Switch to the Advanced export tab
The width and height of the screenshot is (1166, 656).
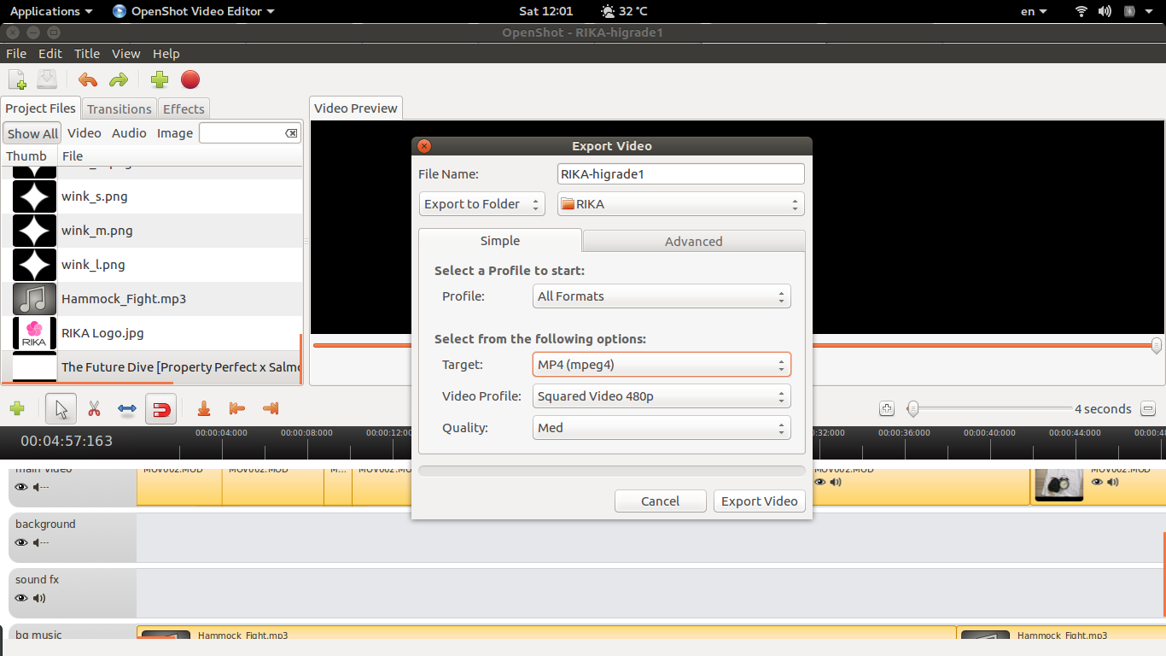point(694,241)
